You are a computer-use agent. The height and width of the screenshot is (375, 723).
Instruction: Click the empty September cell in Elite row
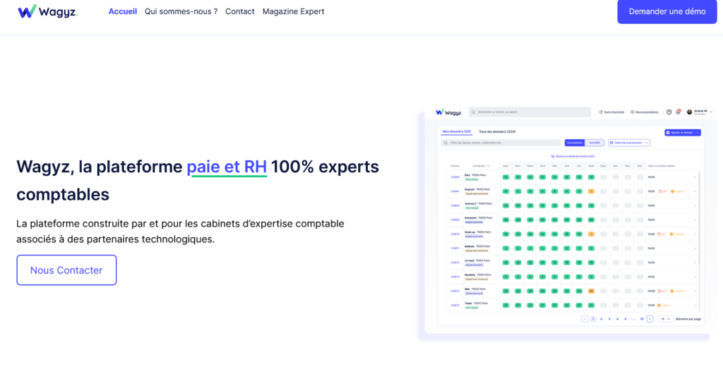603,177
